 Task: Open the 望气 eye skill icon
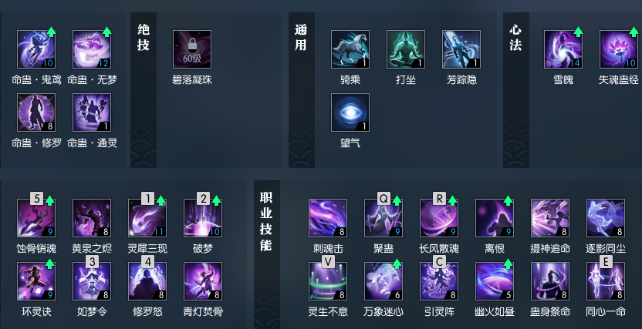point(350,112)
